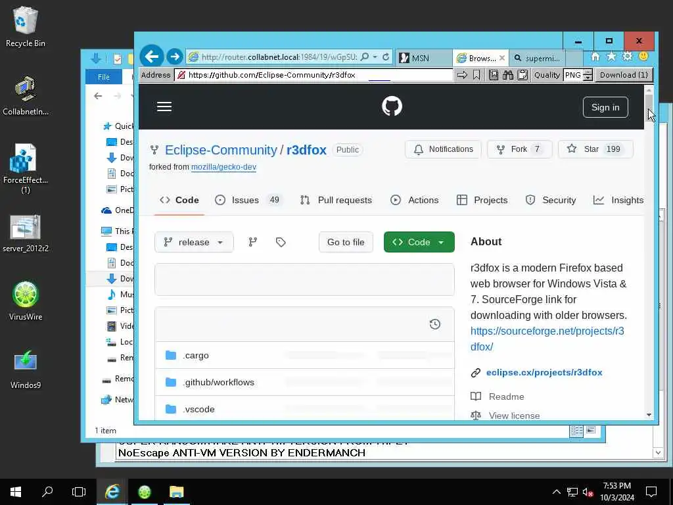Click the search magnifier in IE address bar
Screen dimensions: 673x505
pyautogui.click(x=364, y=57)
